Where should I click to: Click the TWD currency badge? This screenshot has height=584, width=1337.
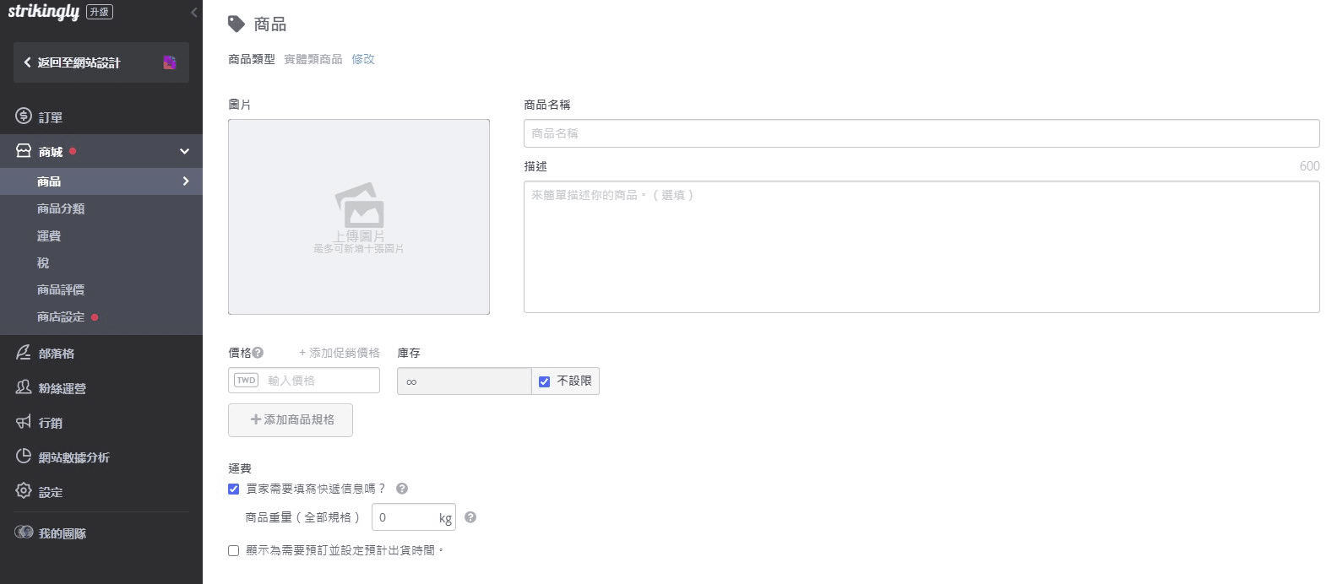tap(247, 381)
